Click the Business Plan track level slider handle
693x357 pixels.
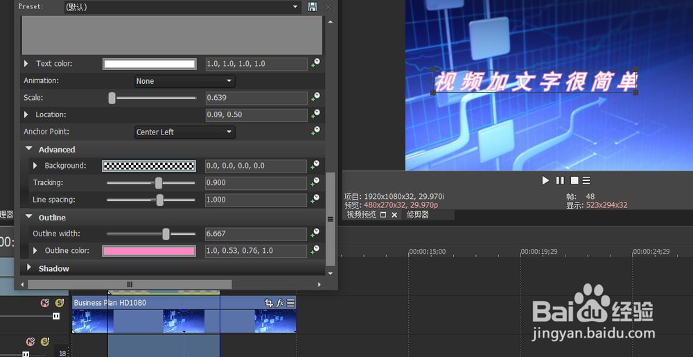click(x=55, y=316)
